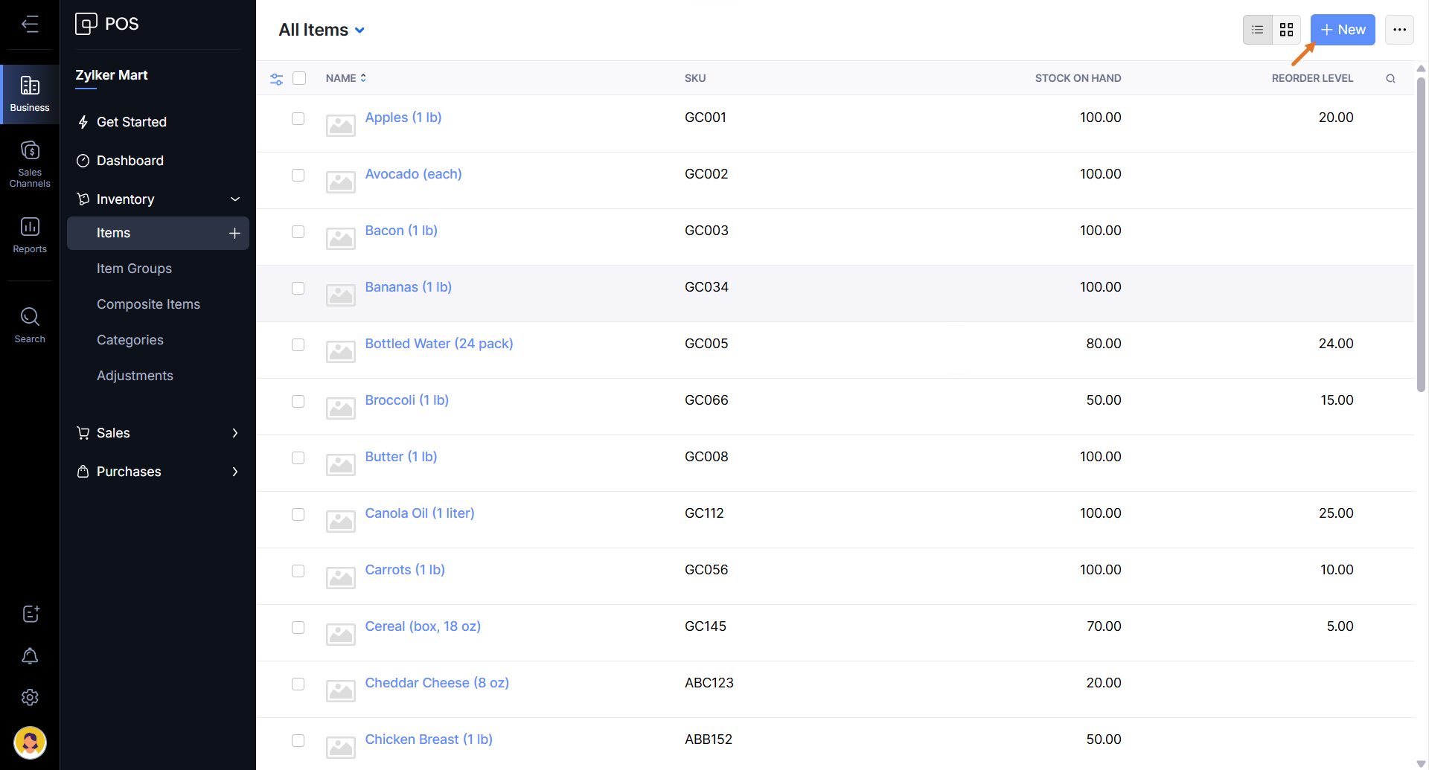
Task: Open the settings gear icon
Action: coord(30,697)
